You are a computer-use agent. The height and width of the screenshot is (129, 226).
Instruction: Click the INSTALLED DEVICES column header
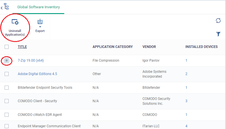pyautogui.click(x=201, y=47)
